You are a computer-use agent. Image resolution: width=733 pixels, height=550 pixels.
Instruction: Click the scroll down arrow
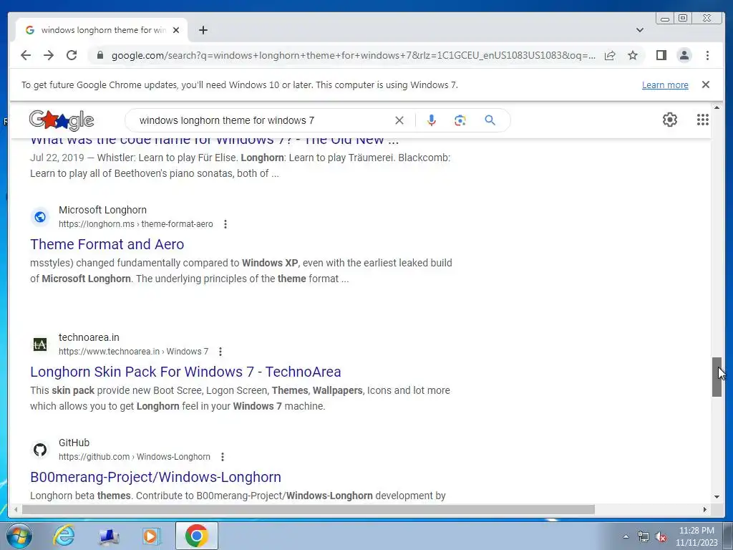coord(717,497)
